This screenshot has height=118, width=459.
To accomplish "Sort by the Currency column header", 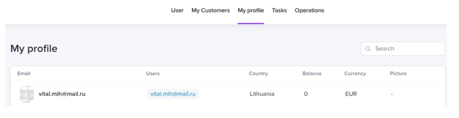I will tap(355, 73).
